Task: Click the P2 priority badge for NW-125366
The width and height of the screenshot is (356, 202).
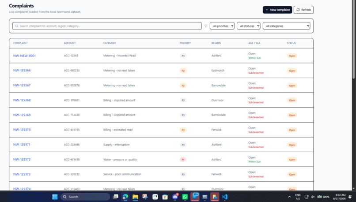Action: tap(183, 71)
